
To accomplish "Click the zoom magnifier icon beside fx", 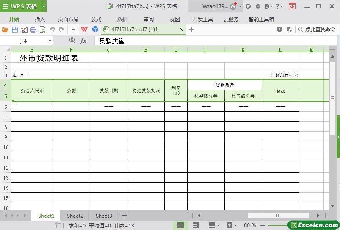I will tap(72, 40).
